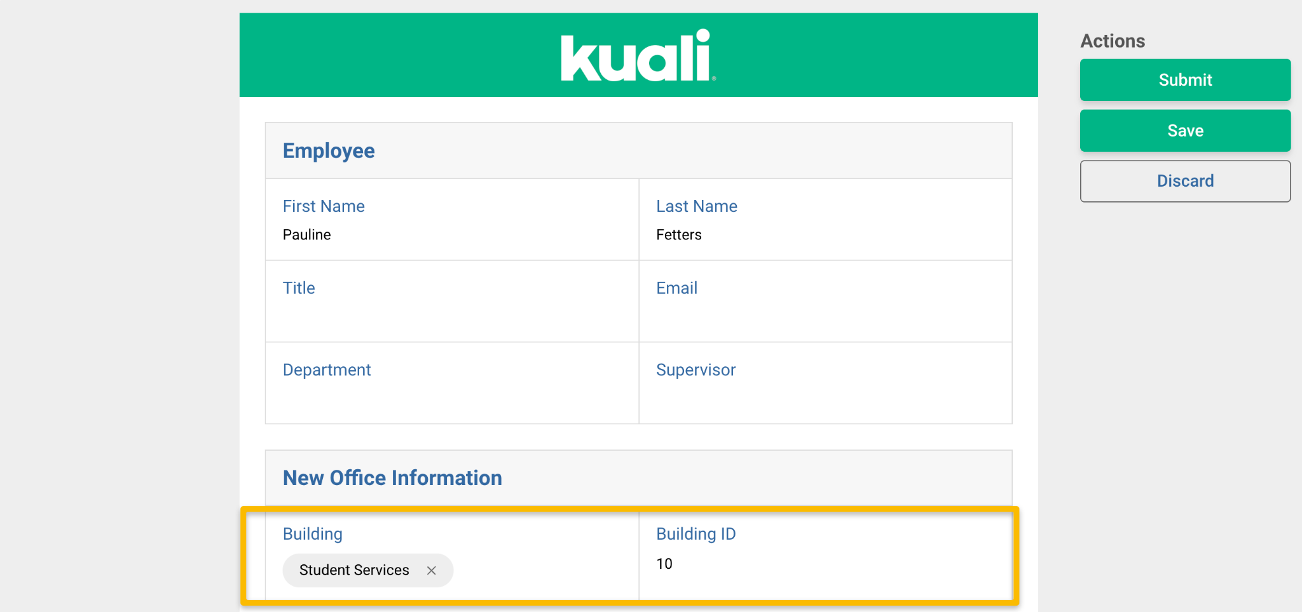Screen dimensions: 1302x612
Task: Click the New Office Information heading
Action: click(392, 478)
